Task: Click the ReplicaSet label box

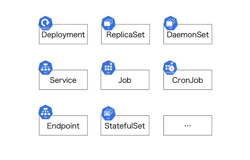Action: 125,34
